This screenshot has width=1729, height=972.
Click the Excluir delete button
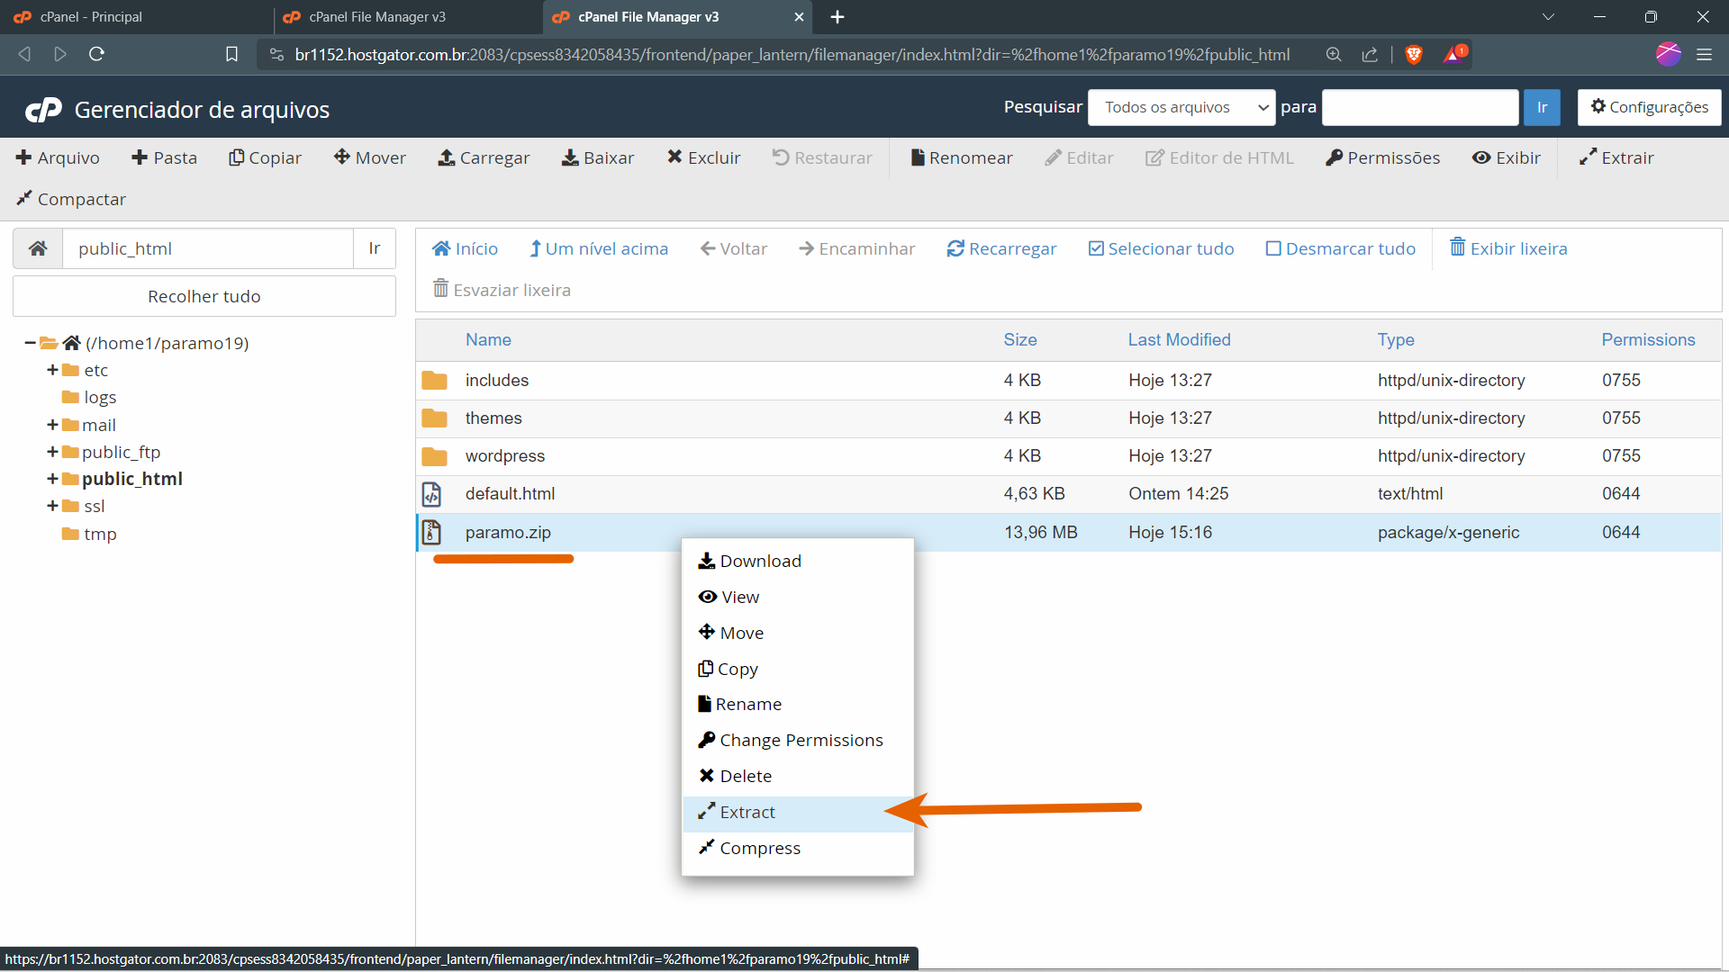[x=703, y=157]
